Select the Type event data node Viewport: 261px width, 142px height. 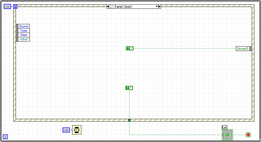tap(24, 31)
